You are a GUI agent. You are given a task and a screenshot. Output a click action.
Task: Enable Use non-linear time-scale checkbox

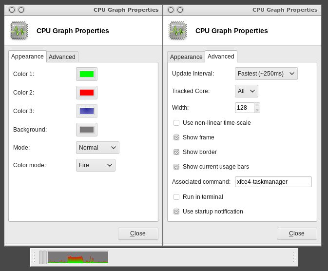tap(176, 123)
